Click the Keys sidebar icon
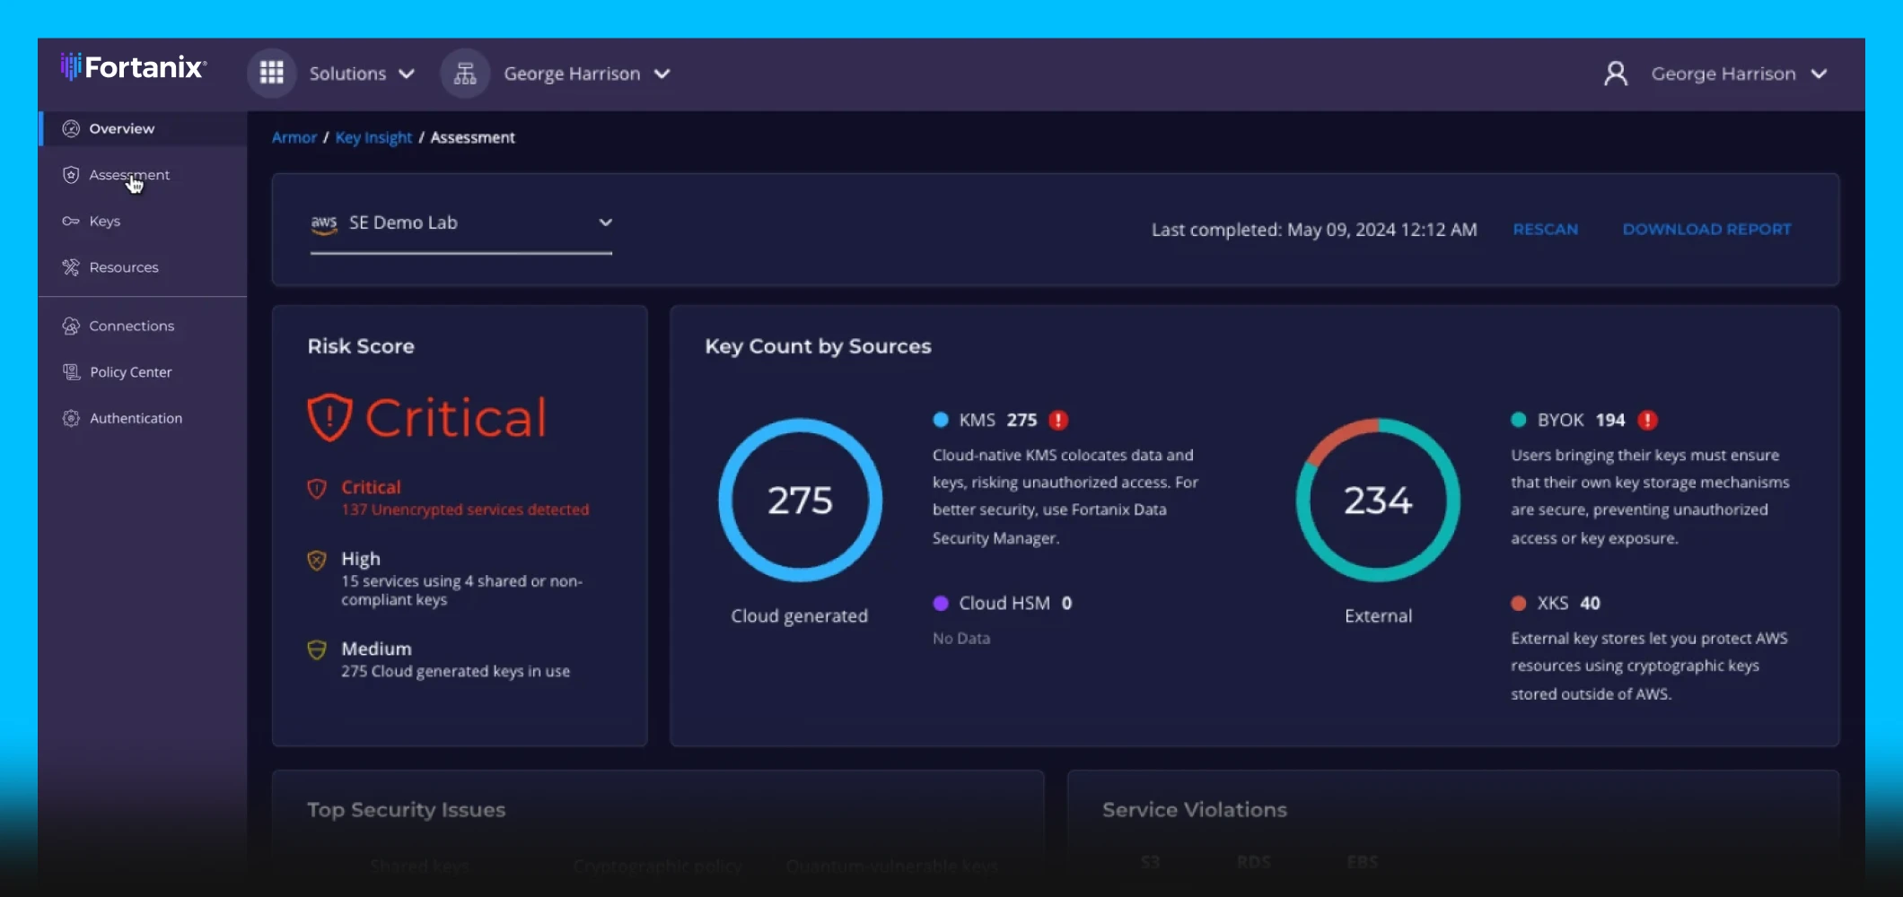This screenshot has width=1903, height=897. (x=71, y=221)
